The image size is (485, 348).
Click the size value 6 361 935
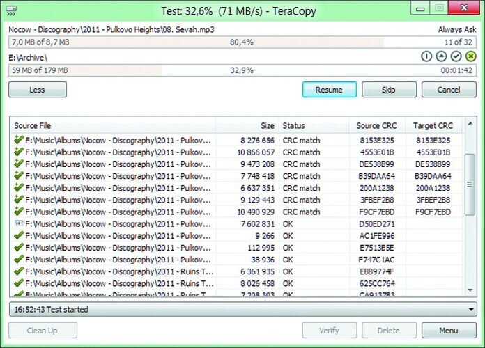[257, 271]
